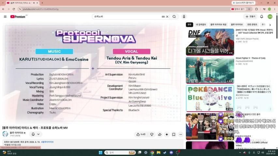Viewport: 278px width, 156px height.
Task: Click the #블루아카이브 hashtag link
Action: pyautogui.click(x=47, y=142)
